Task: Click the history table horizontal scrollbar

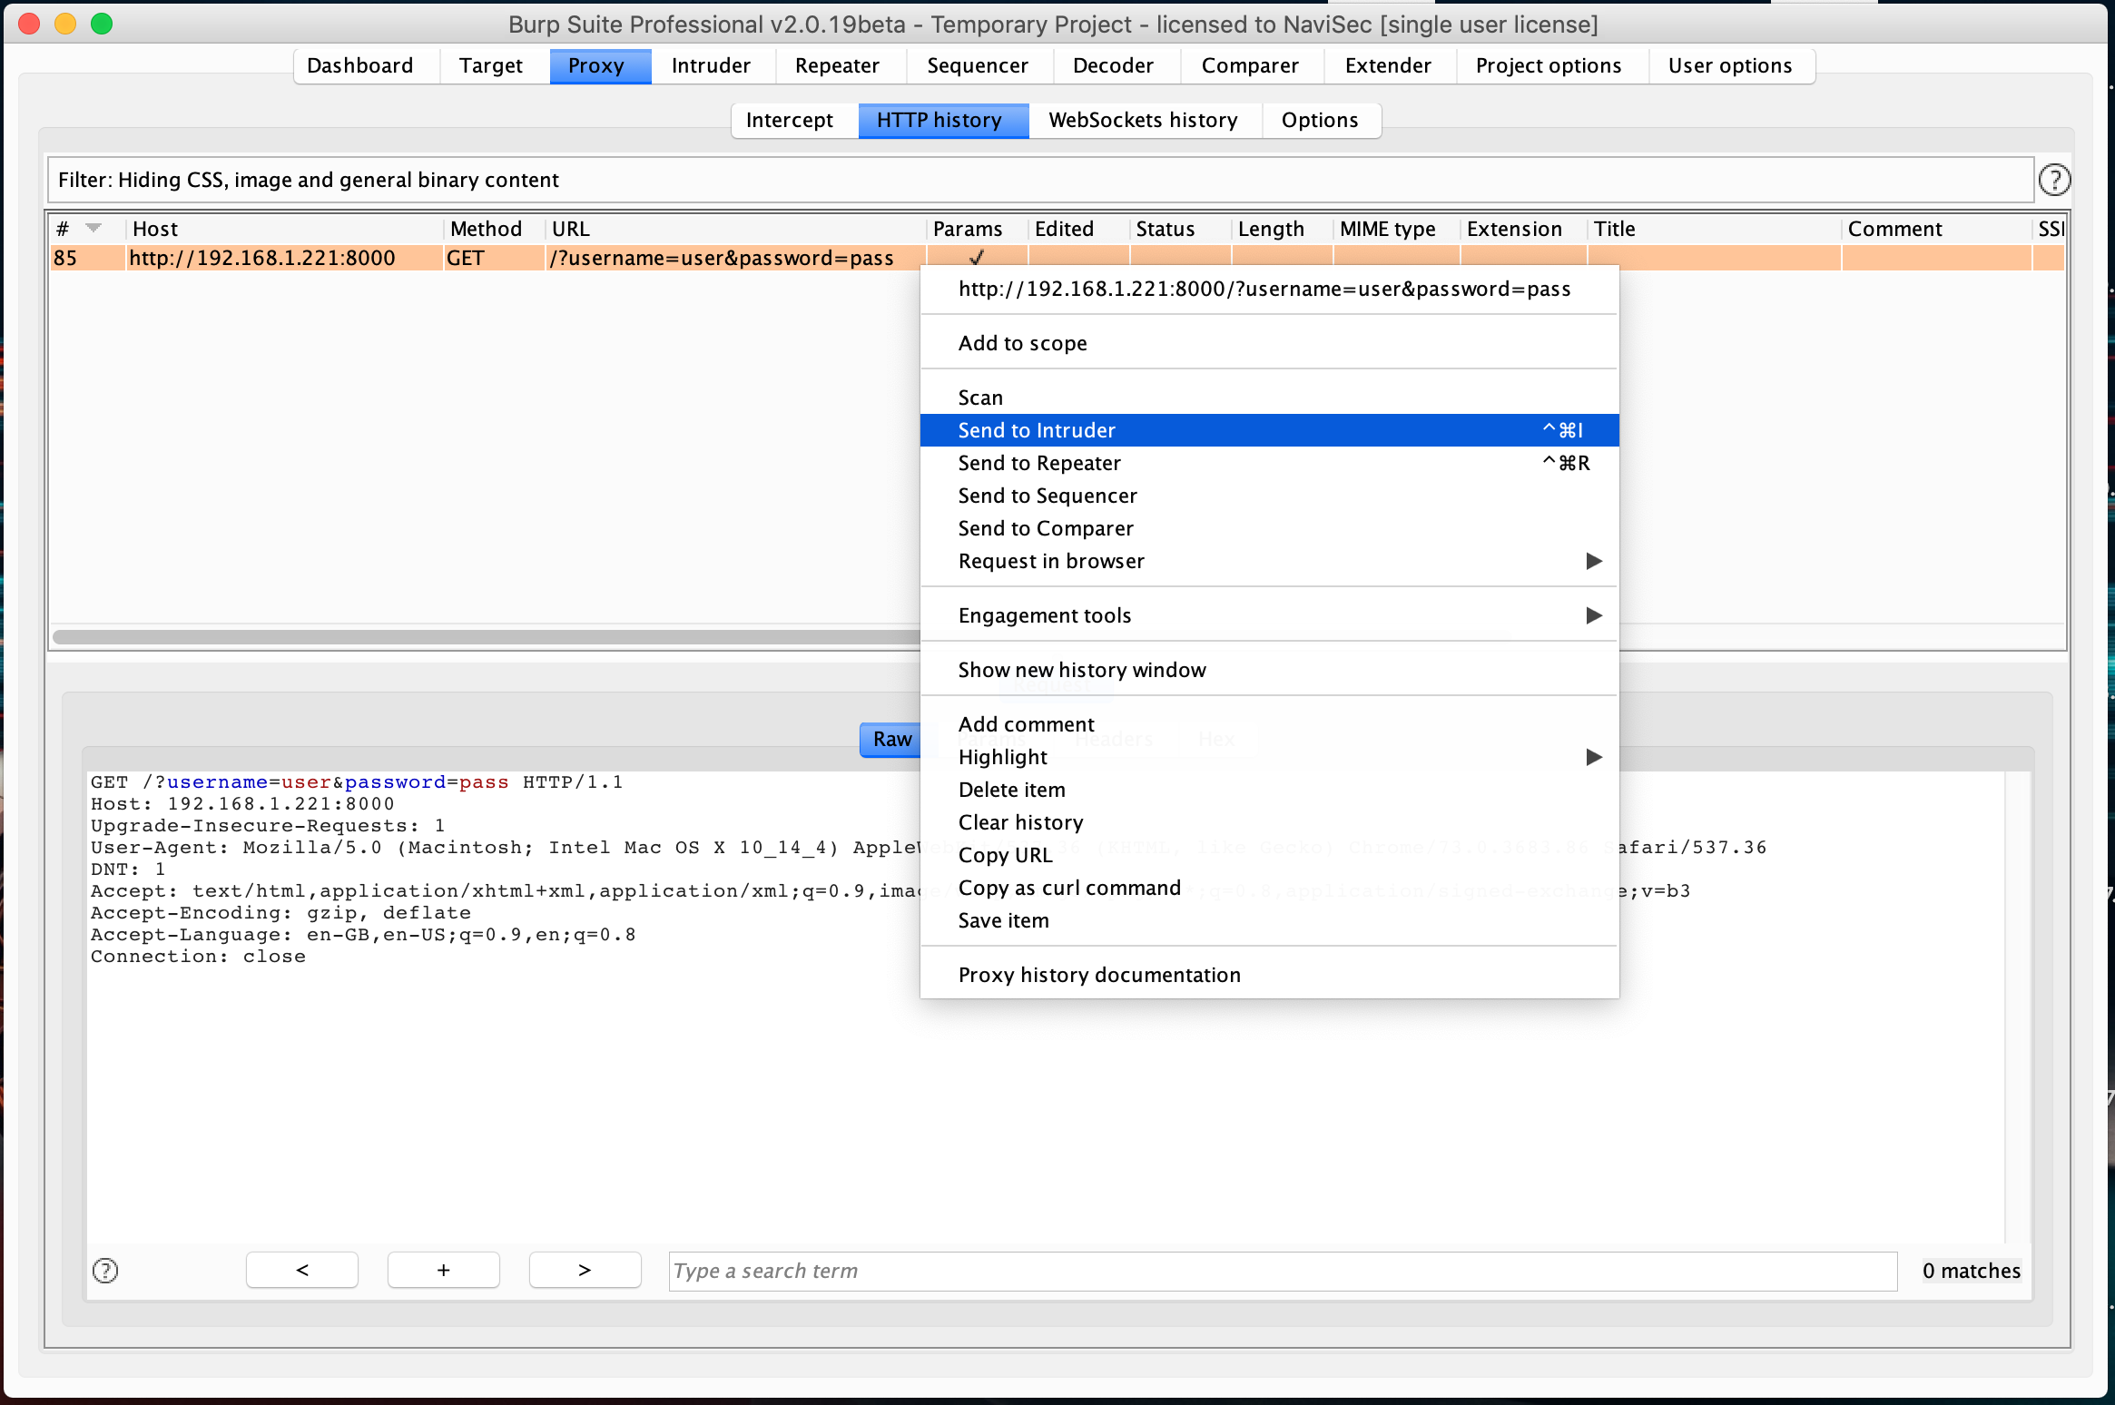Action: pos(487,637)
